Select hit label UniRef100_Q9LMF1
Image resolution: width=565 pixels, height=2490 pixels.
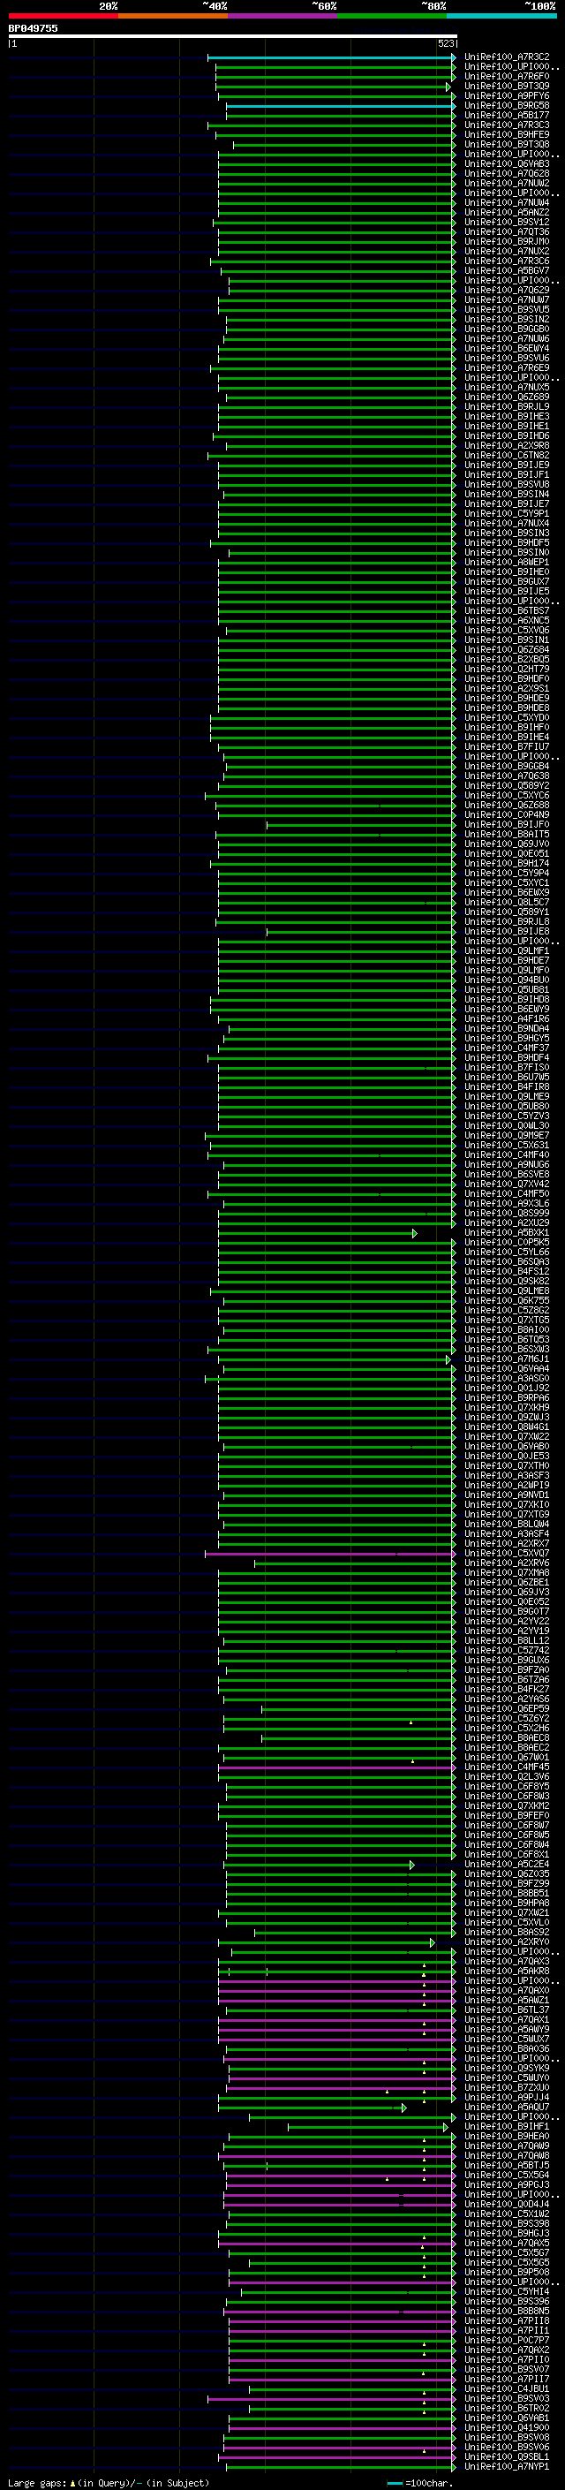coord(507,951)
